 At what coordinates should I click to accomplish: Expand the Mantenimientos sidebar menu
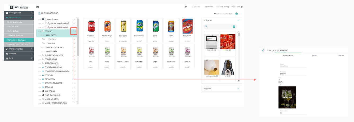[19, 49]
